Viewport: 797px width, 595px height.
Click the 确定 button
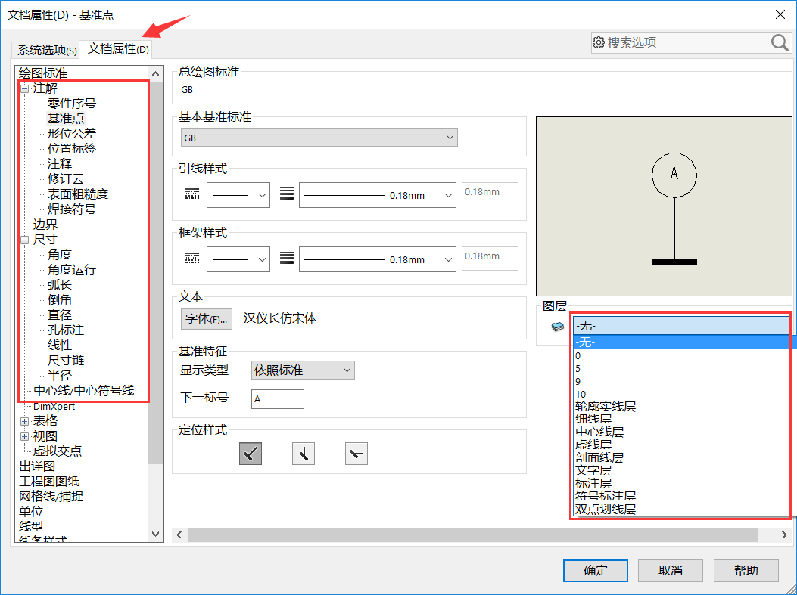[595, 571]
